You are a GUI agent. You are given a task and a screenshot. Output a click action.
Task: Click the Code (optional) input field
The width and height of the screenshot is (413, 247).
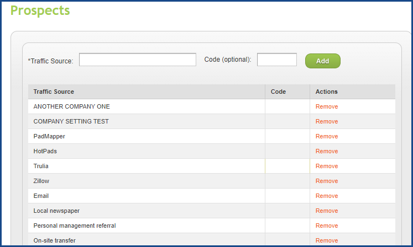point(277,60)
